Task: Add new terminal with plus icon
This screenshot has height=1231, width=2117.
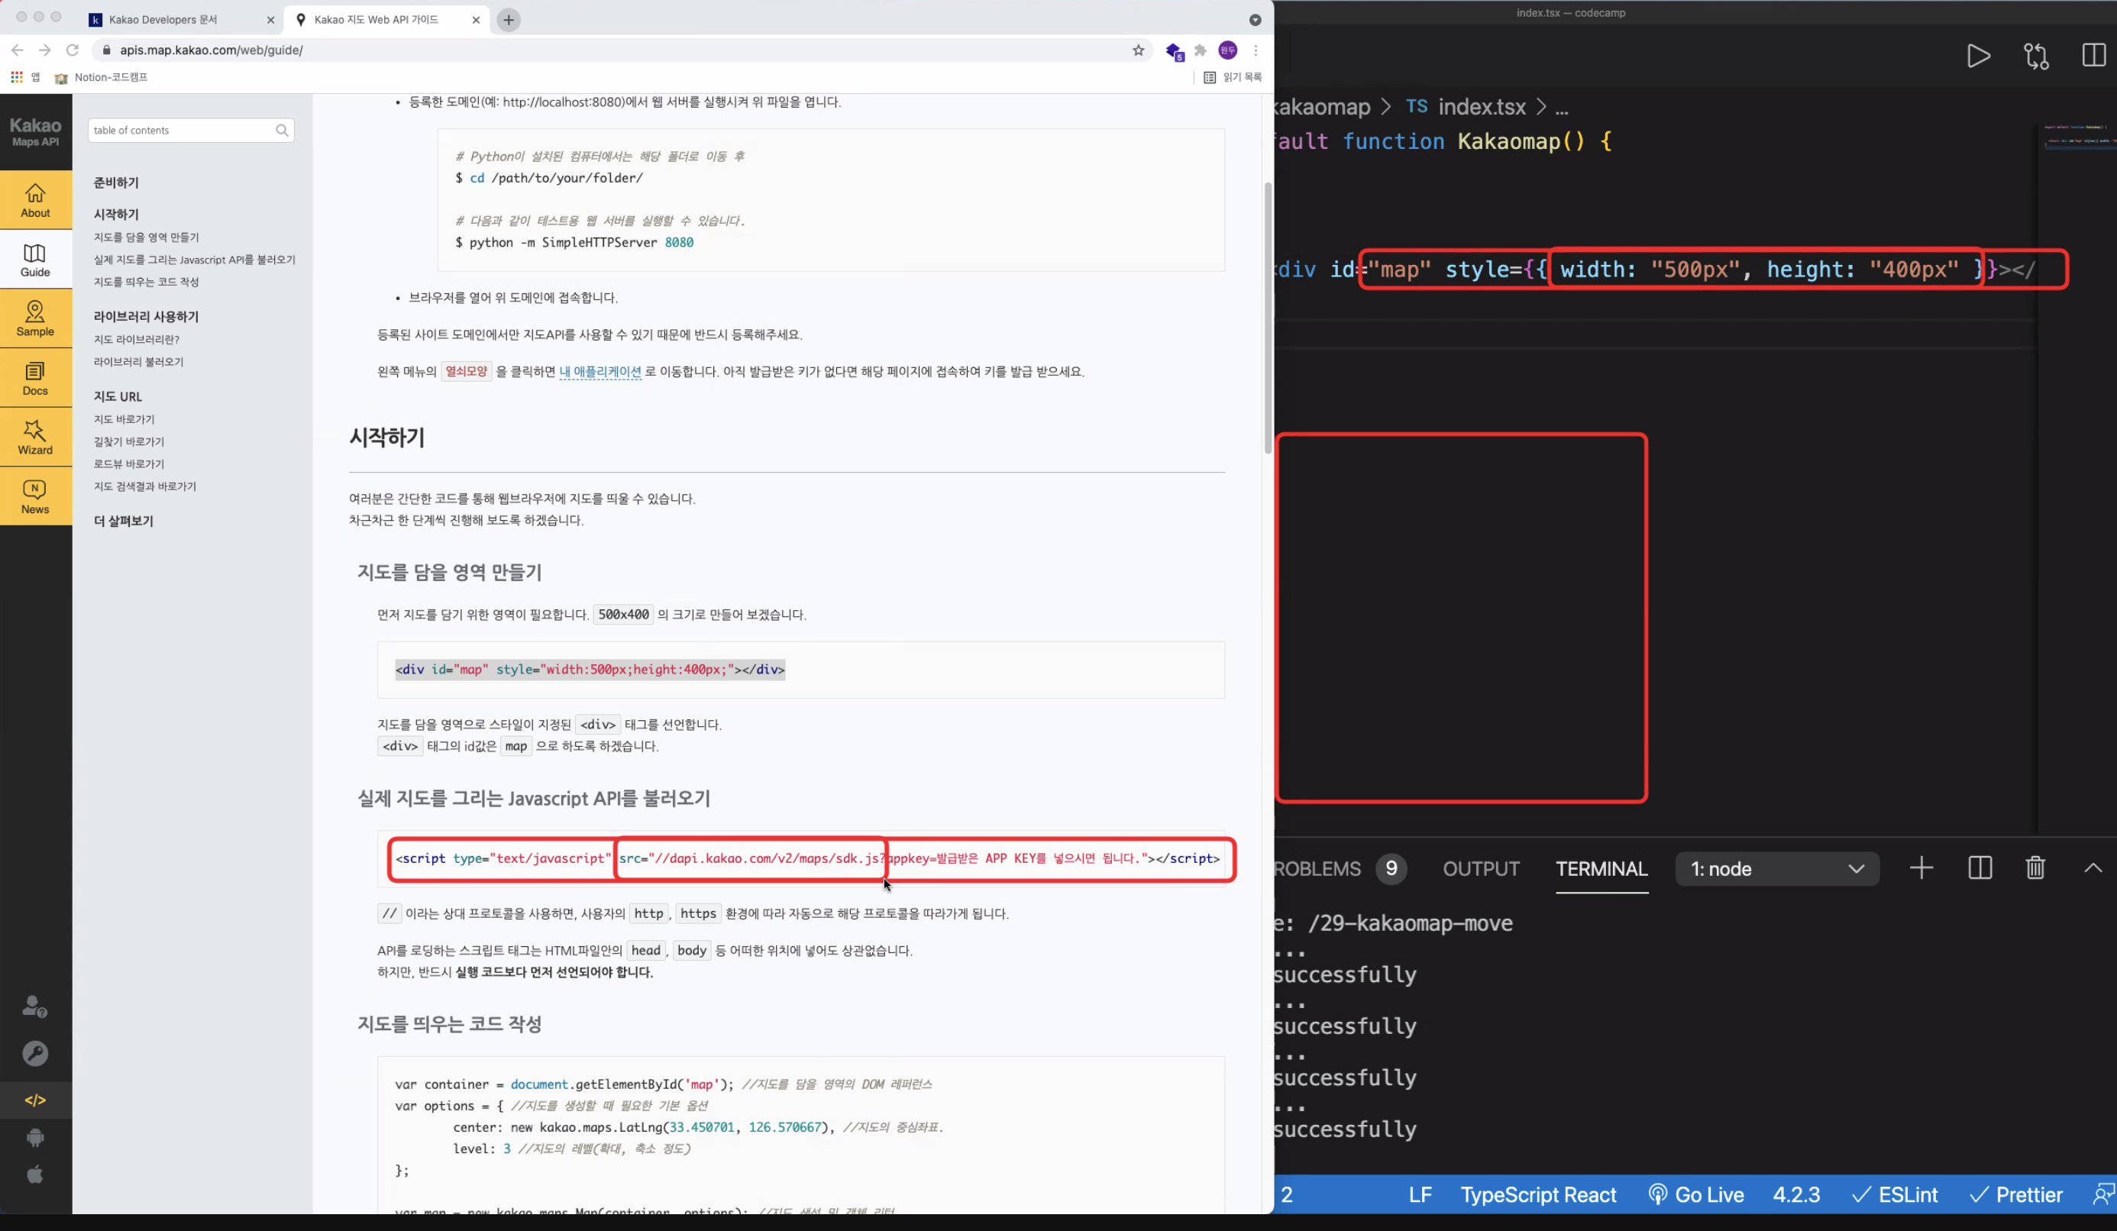Action: coord(1921,868)
